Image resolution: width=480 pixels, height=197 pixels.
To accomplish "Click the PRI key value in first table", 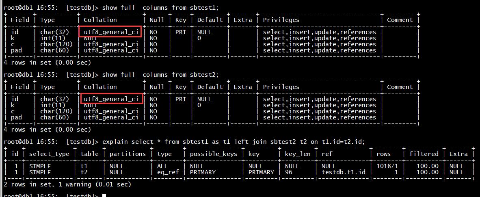I will point(181,32).
